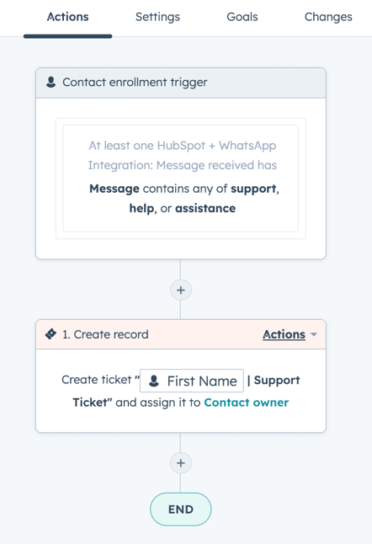
Task: Select the Actions tab
Action: 68,17
